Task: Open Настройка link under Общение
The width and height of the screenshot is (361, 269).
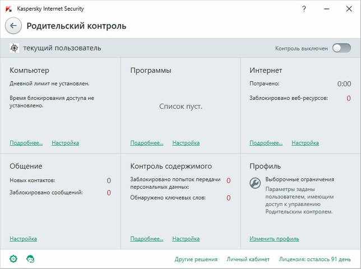Action: click(23, 239)
